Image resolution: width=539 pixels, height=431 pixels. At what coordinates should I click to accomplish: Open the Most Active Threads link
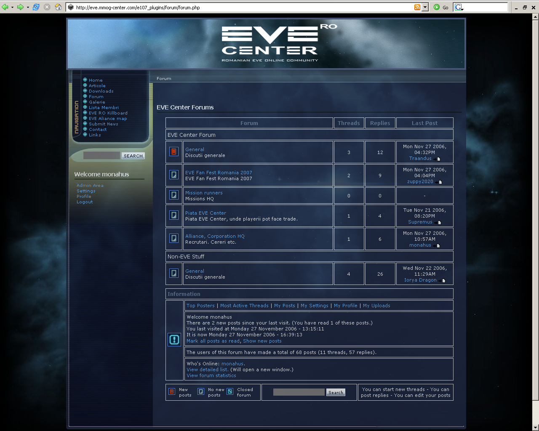pos(244,306)
